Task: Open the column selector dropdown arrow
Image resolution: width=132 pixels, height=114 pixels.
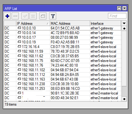Action: click(124, 24)
